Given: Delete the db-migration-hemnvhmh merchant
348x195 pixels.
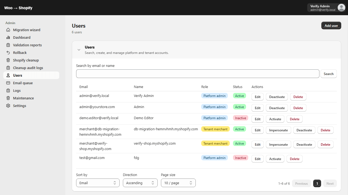Looking at the screenshot, I should tap(325, 130).
